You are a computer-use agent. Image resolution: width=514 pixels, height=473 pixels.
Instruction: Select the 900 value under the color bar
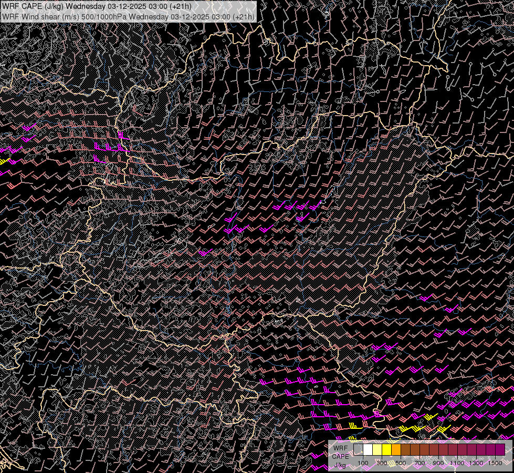(x=438, y=463)
